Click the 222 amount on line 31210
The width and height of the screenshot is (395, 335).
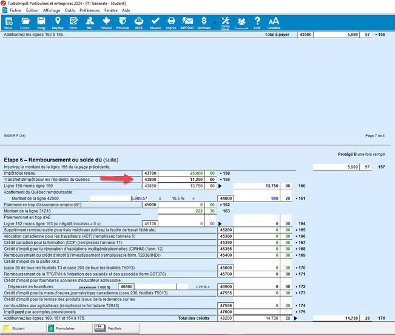point(181,211)
